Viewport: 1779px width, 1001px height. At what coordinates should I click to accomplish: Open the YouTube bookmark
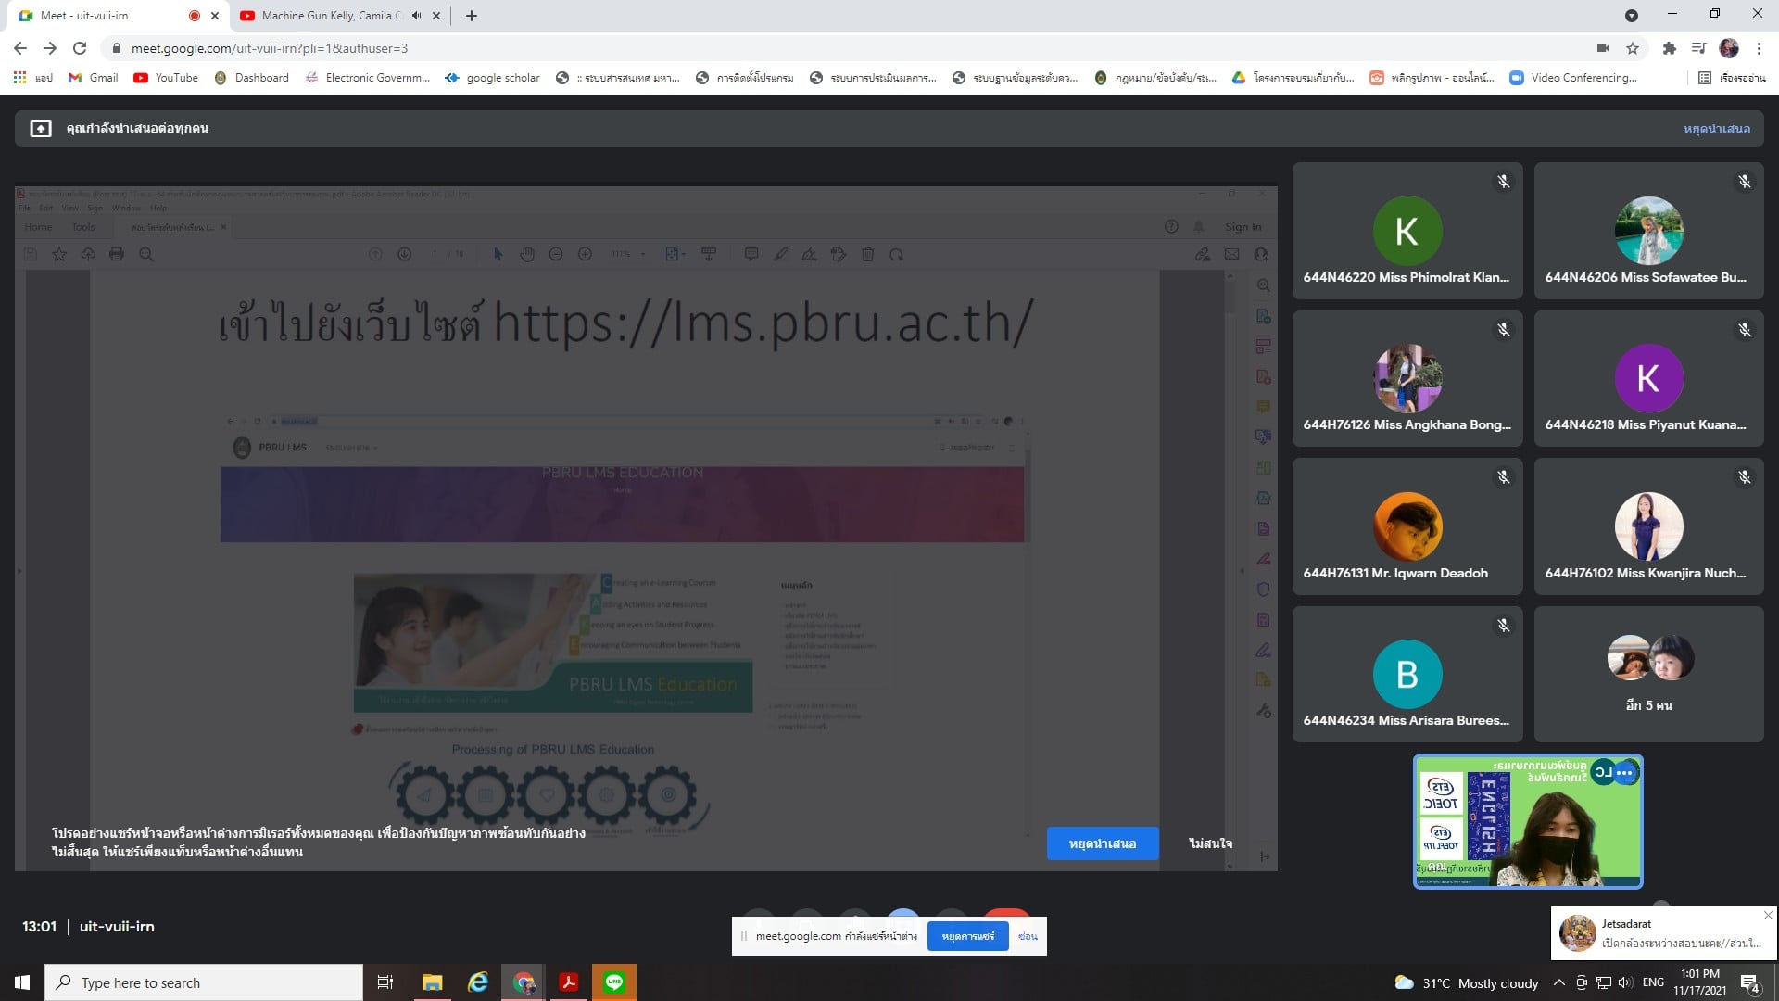tap(166, 78)
